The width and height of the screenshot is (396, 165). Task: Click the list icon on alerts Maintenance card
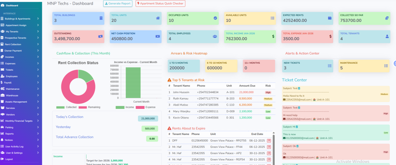(386, 66)
